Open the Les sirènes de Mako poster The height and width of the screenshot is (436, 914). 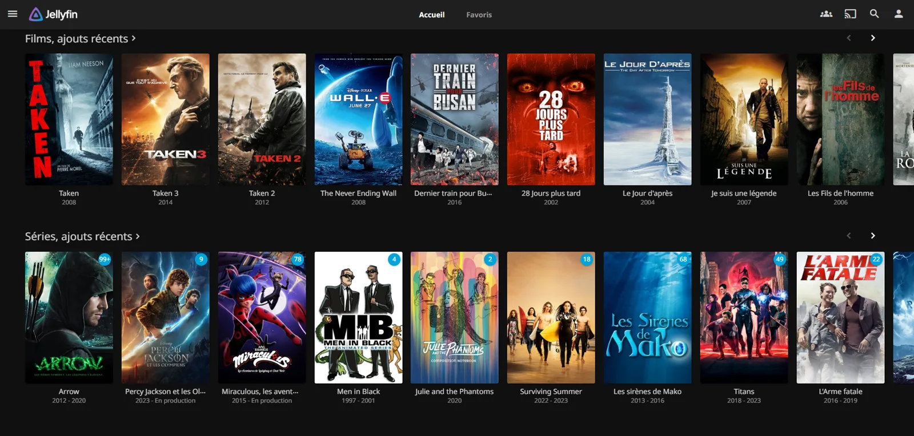pyautogui.click(x=648, y=317)
